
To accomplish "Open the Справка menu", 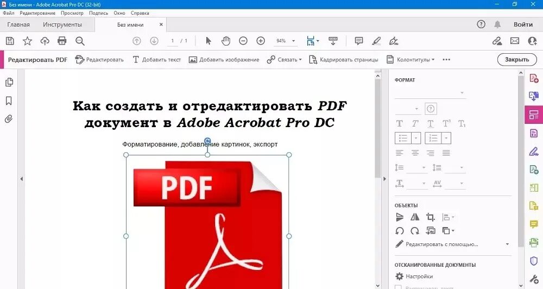I will (140, 13).
